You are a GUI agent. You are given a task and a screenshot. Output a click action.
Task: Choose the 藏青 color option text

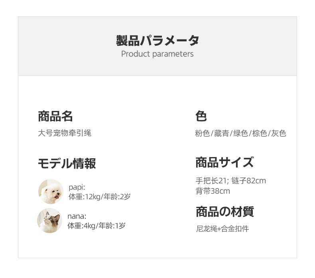(221, 134)
